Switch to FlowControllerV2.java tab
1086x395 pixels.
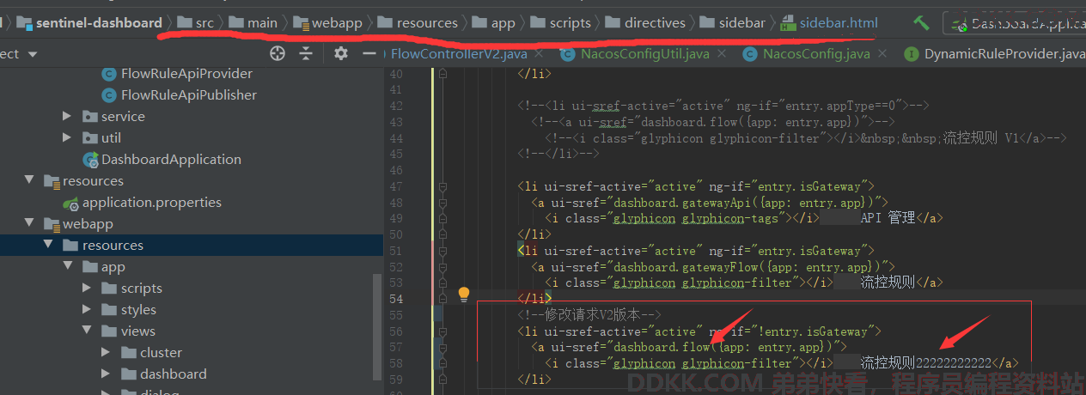click(459, 55)
